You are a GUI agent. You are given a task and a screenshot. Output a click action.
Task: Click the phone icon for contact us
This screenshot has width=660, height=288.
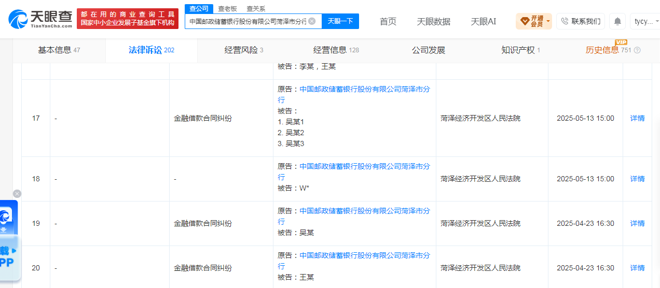(565, 21)
